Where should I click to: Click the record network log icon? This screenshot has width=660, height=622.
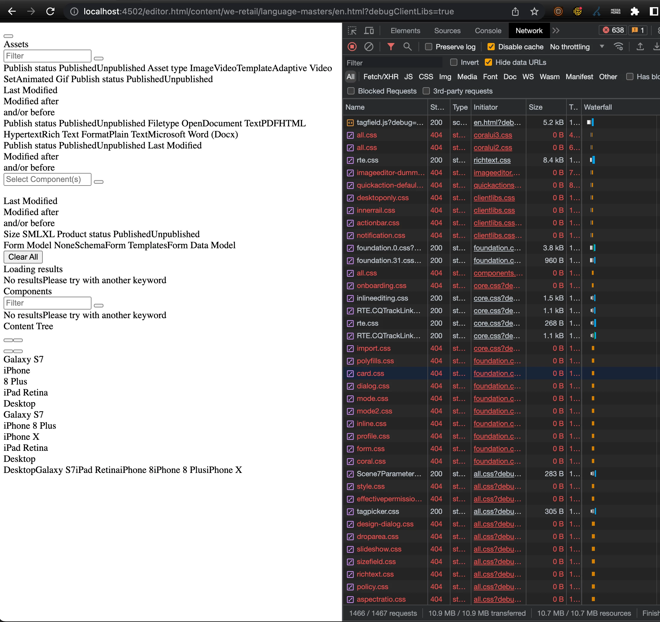tap(352, 47)
